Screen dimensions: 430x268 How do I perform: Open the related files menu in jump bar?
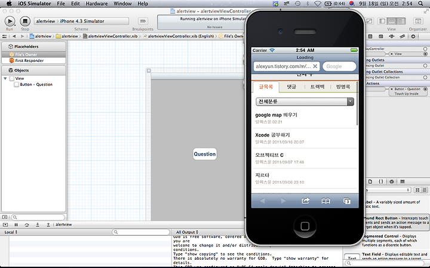[4, 36]
